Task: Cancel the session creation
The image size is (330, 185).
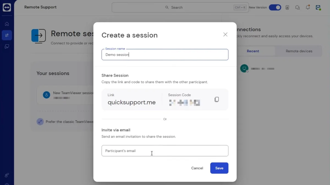Action: coord(197,168)
